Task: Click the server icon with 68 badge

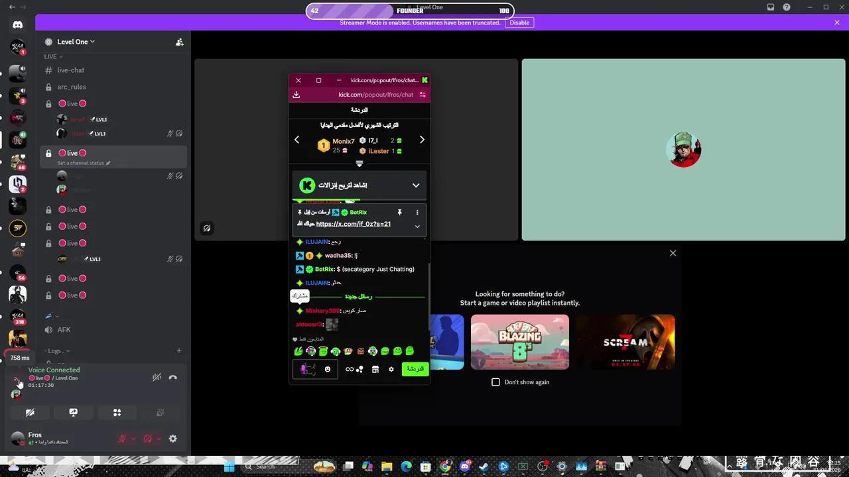Action: click(x=18, y=162)
